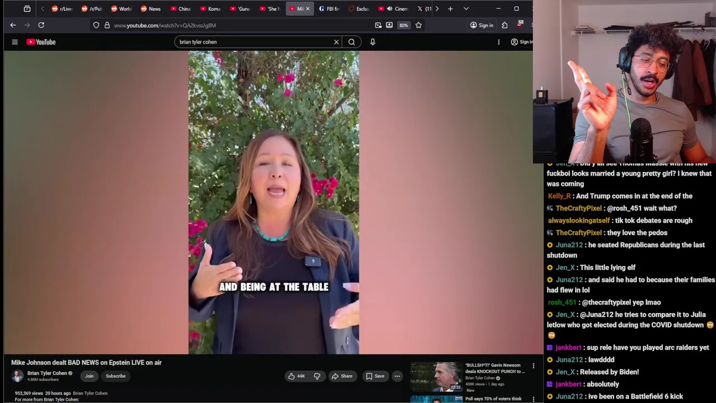Image resolution: width=716 pixels, height=403 pixels.
Task: Open the Gavin Newsom recommended video thumbnail
Action: coord(436,376)
